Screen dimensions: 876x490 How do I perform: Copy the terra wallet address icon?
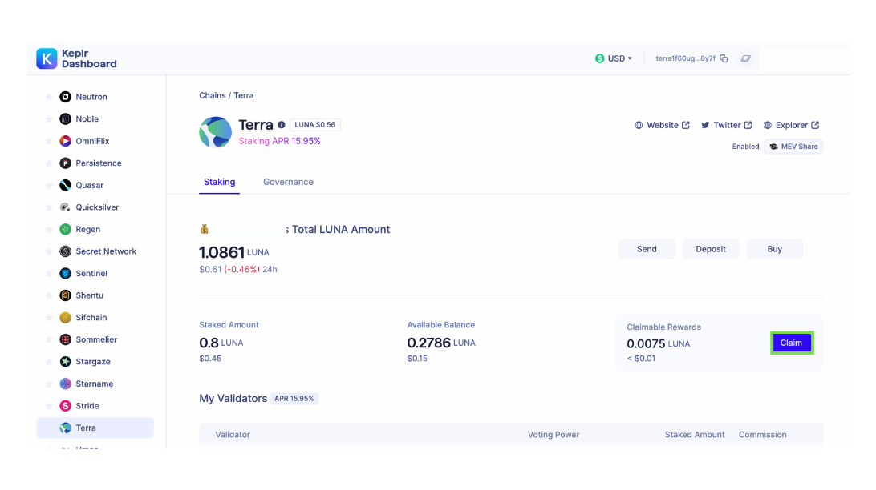[x=724, y=58]
